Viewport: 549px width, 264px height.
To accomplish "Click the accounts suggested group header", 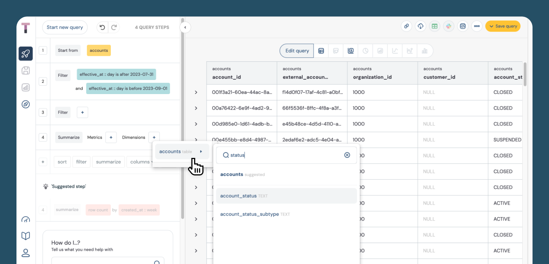I will pos(242,174).
